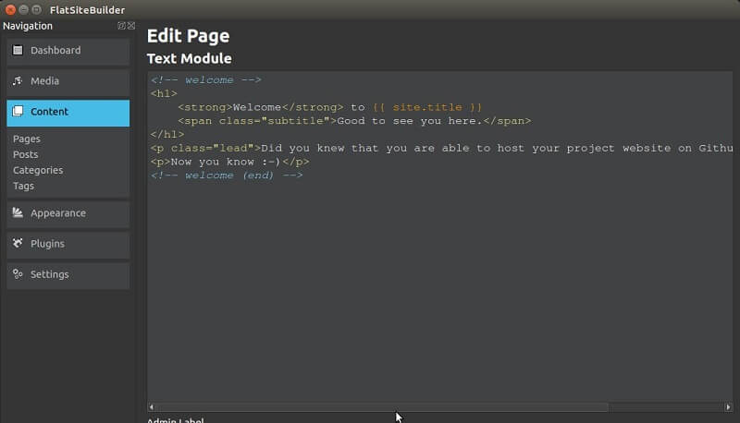Click inside the Text Module code editor

pyautogui.click(x=440, y=237)
